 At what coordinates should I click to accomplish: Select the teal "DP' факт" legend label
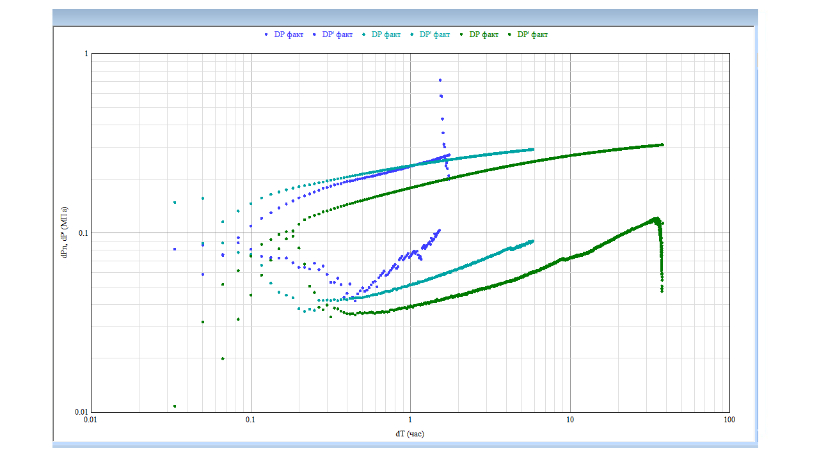(434, 34)
